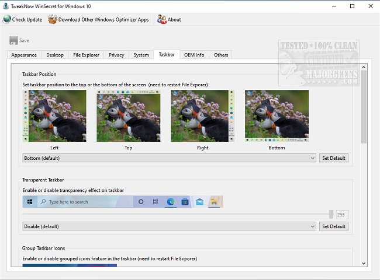Click the Task View icon in taskbar preview
This screenshot has height=280, width=380.
click(156, 202)
